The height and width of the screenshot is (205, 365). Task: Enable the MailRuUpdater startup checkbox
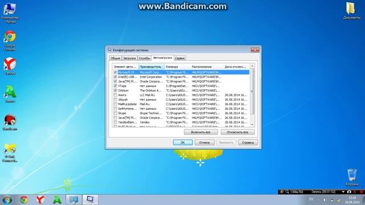(115, 104)
